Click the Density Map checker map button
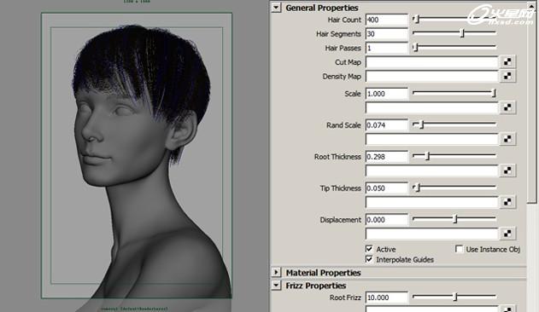Screen dimensions: 539x312 coord(507,76)
